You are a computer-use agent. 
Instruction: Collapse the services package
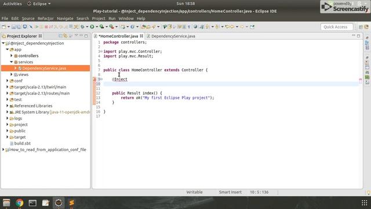pyautogui.click(x=12, y=62)
